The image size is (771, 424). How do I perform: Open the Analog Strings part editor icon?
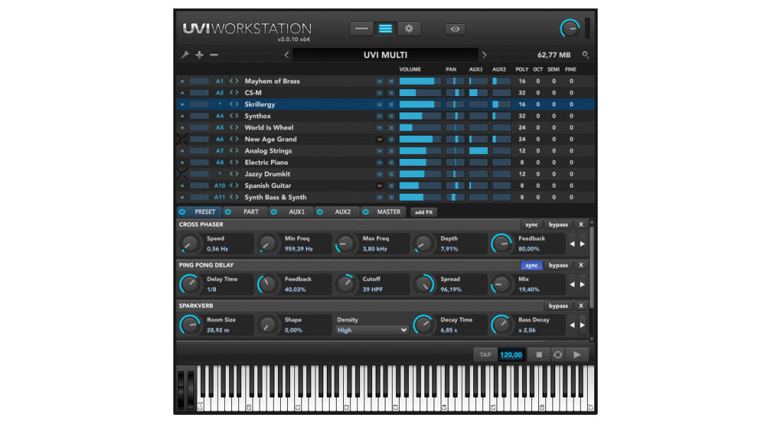(391, 151)
